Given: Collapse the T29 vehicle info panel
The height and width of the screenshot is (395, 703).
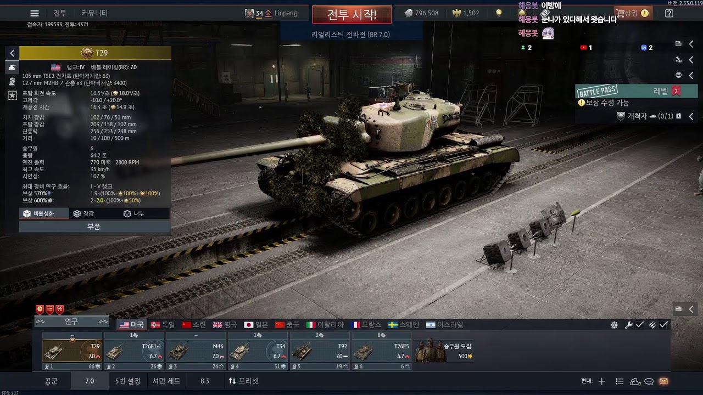Looking at the screenshot, I should (12, 53).
